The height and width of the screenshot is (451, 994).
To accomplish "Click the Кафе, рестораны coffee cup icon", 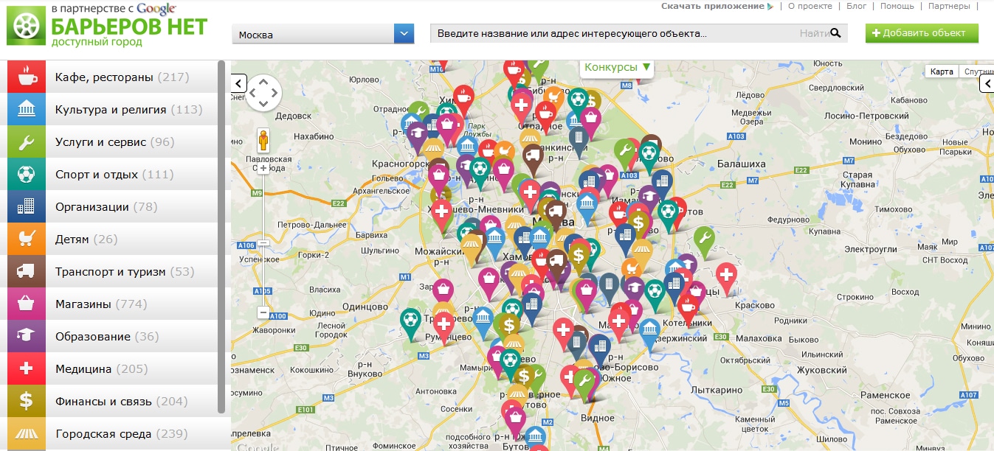I will point(27,77).
